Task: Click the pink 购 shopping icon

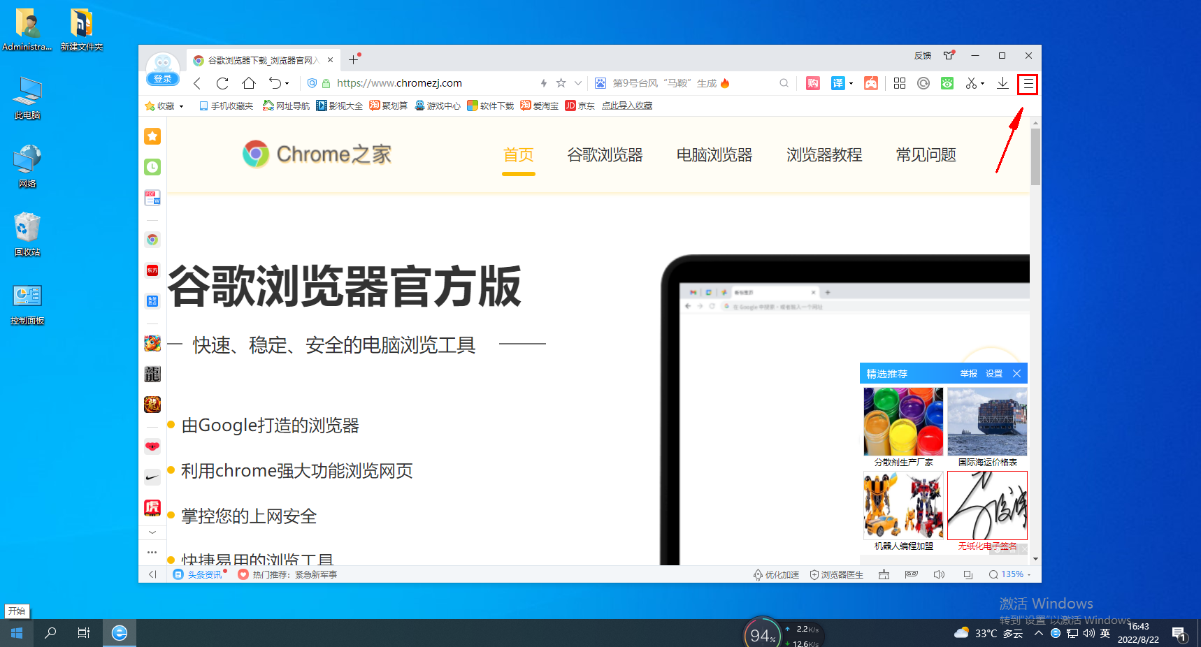Action: 813,83
